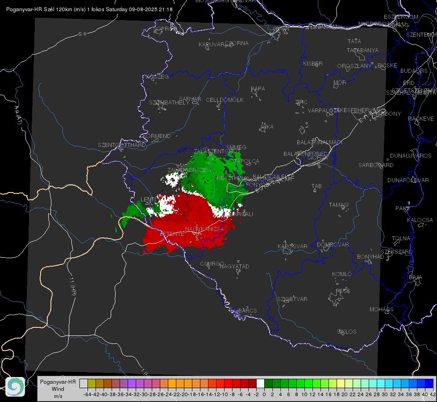The height and width of the screenshot is (402, 437).
Task: Click the BARCS label
Action: 247,311
